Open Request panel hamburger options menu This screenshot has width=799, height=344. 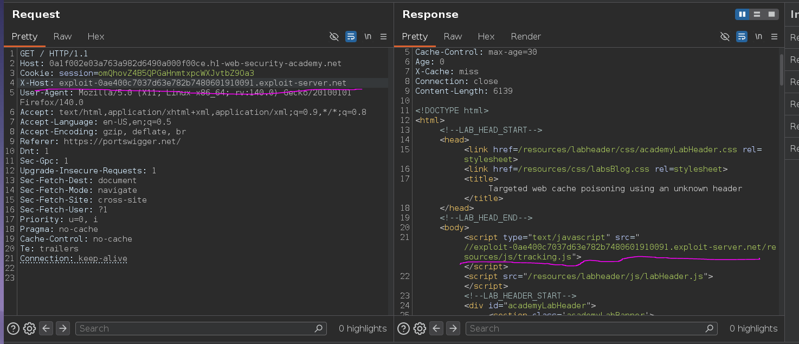tap(383, 36)
